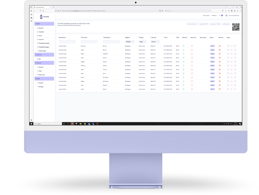Open the Bereich filter dropdown
Screen dimensions: 259x195
click(x=154, y=42)
